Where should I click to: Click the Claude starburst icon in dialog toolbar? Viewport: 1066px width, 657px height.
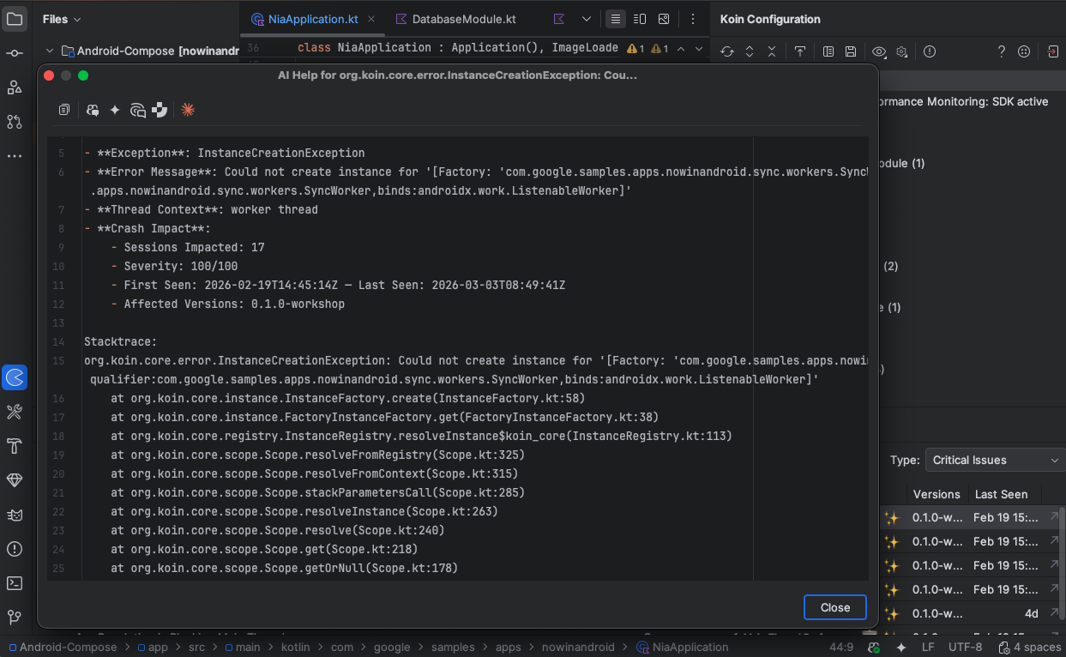188,110
